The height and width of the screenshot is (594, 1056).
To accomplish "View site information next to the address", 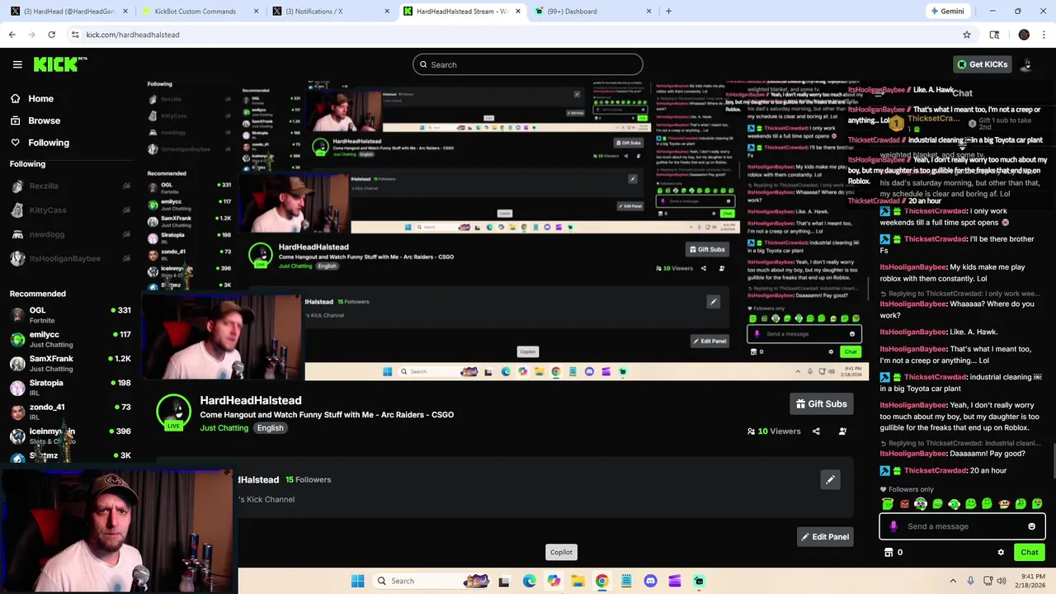I will tap(75, 35).
